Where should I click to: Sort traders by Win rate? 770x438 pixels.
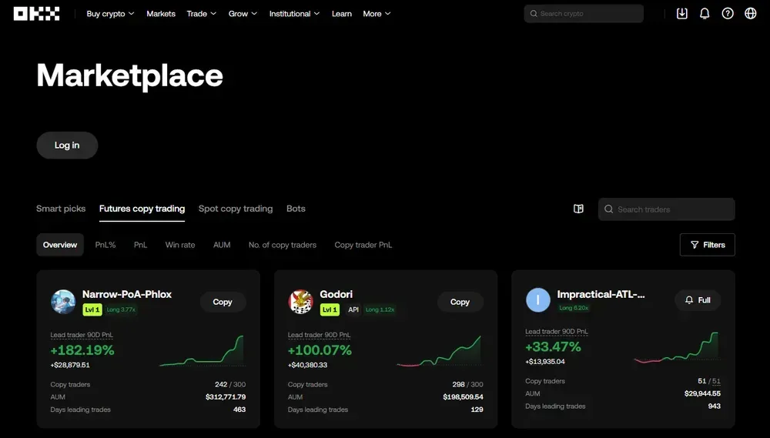(x=180, y=245)
